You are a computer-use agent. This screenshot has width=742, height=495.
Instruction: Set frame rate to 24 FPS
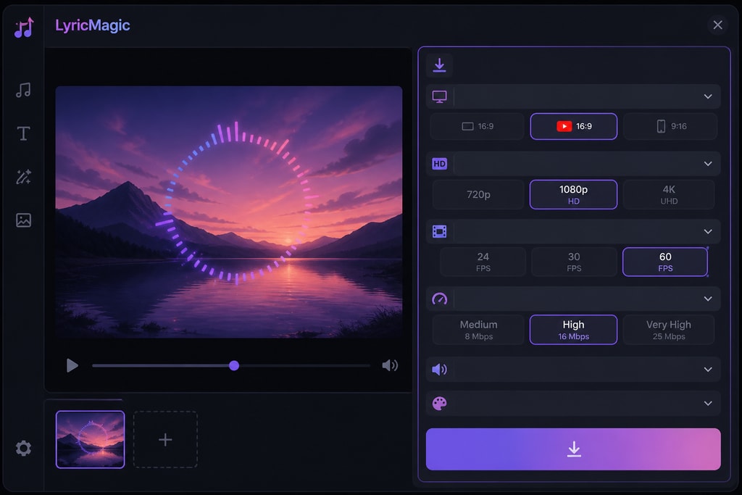pyautogui.click(x=483, y=262)
